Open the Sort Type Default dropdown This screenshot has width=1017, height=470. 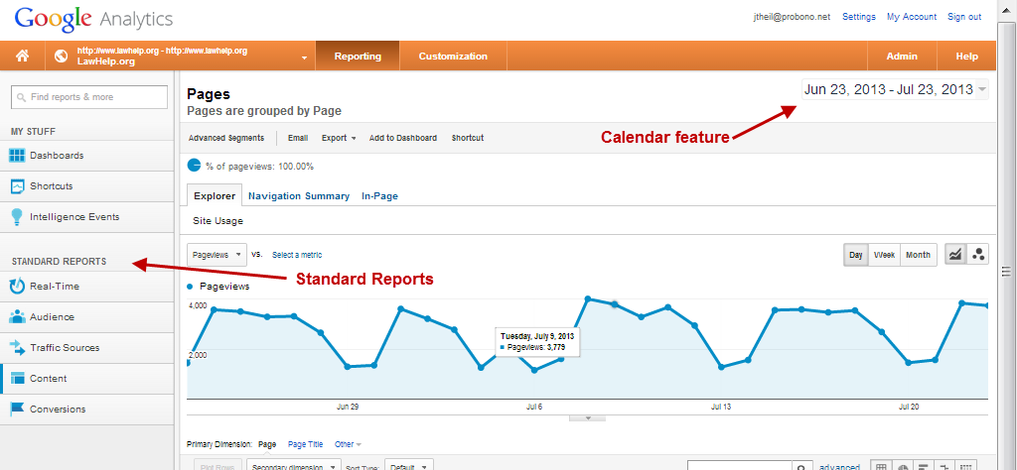pos(408,466)
